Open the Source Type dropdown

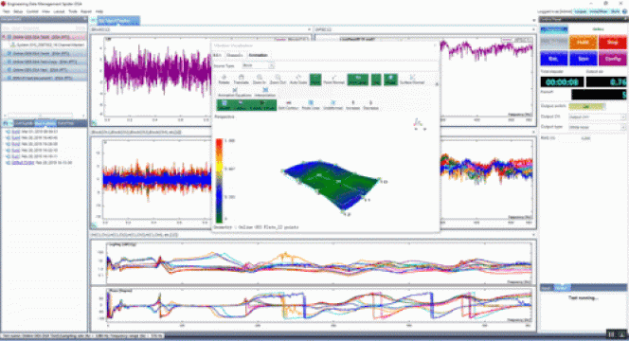pyautogui.click(x=258, y=65)
